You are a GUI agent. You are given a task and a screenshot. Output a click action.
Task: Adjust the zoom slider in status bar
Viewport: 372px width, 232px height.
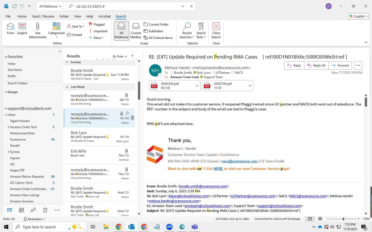(343, 219)
